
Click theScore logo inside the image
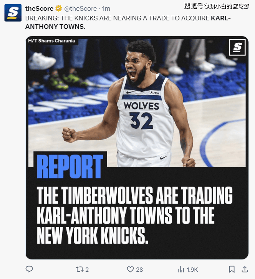[237, 47]
